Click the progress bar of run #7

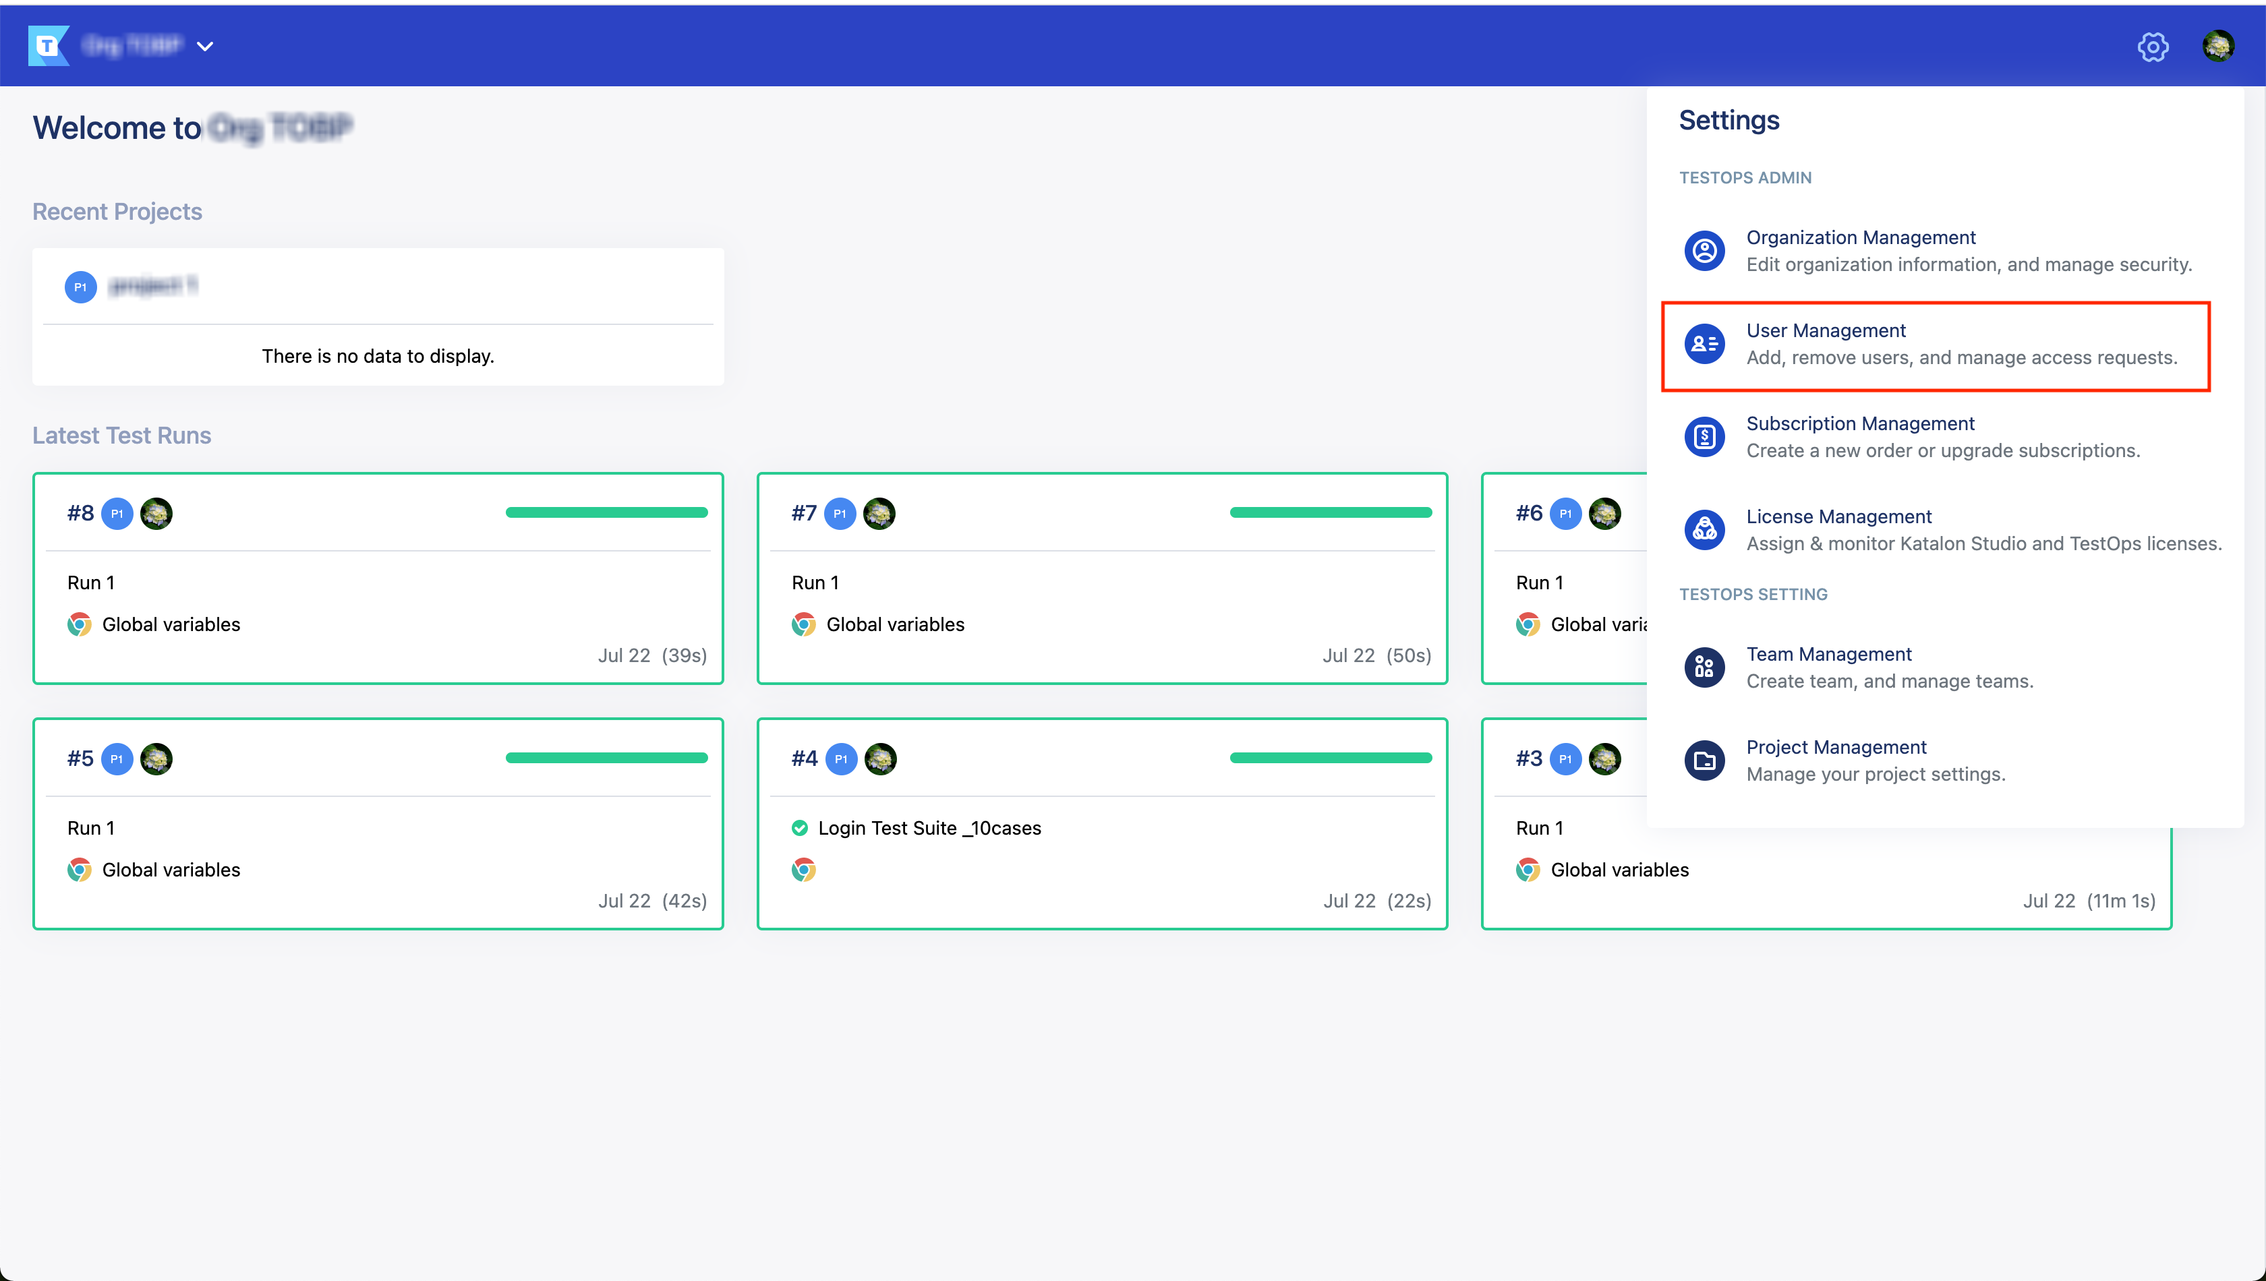[x=1331, y=513]
